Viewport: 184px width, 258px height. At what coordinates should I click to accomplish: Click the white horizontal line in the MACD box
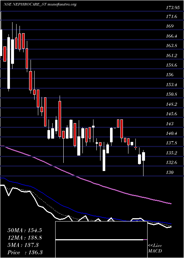point(99,240)
